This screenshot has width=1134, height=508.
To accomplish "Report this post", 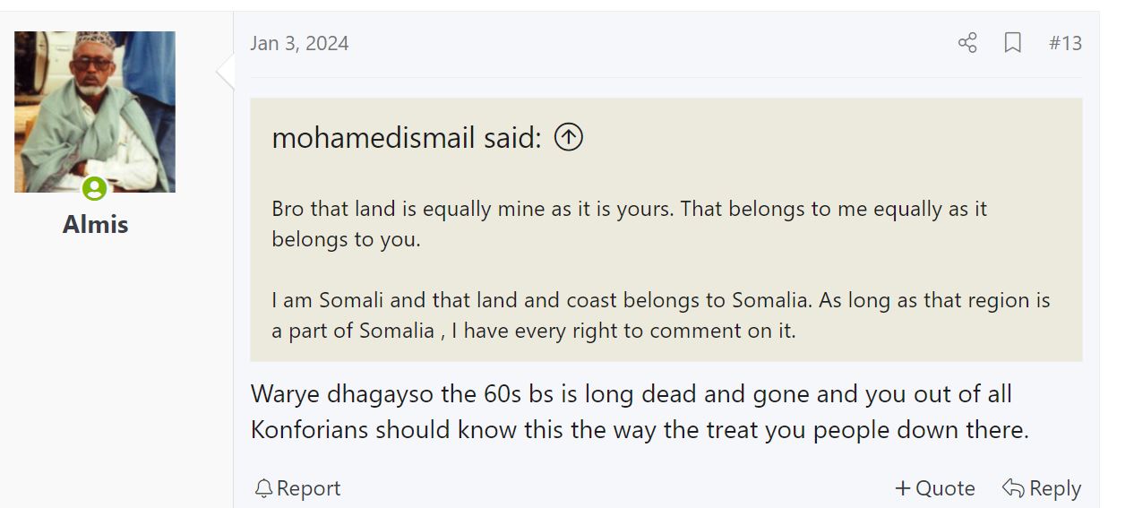I will 297,488.
